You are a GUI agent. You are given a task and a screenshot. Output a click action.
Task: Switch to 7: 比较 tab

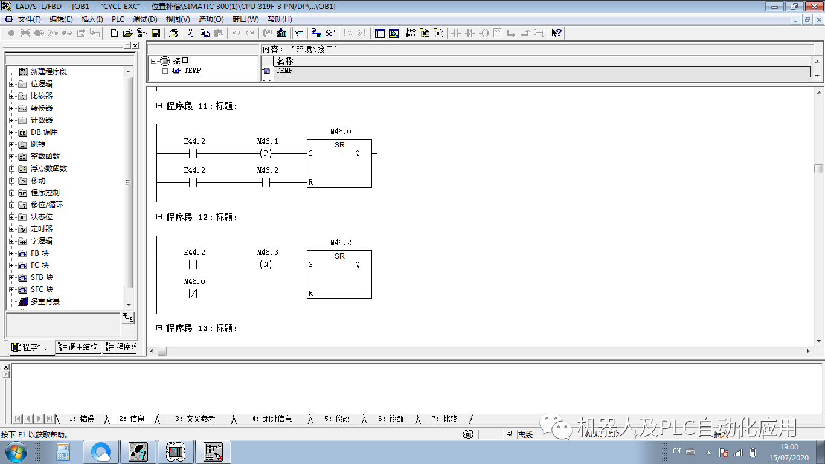point(445,419)
